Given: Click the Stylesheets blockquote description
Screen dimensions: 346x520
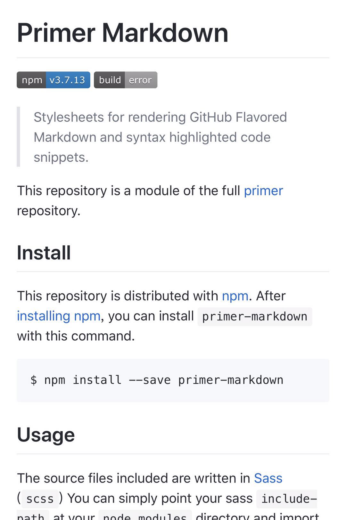Looking at the screenshot, I should coord(160,137).
